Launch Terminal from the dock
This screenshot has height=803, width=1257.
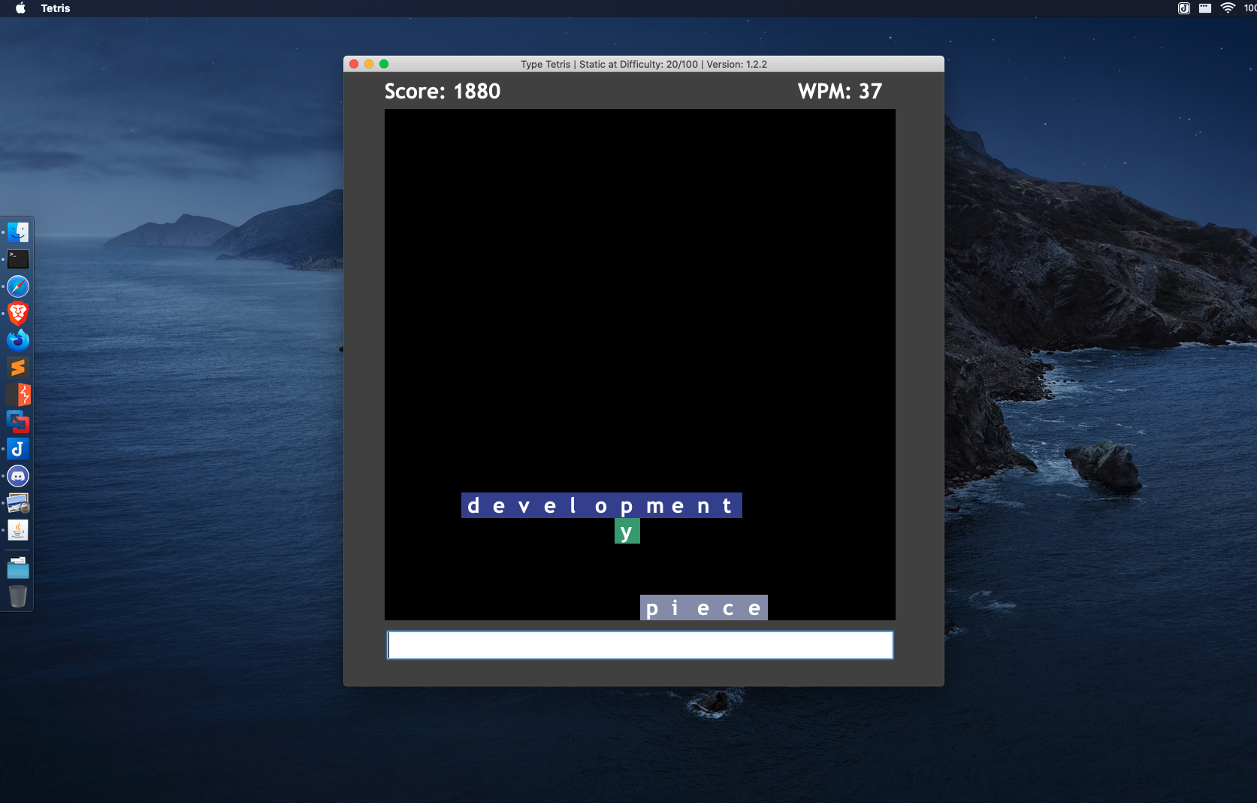click(x=18, y=259)
